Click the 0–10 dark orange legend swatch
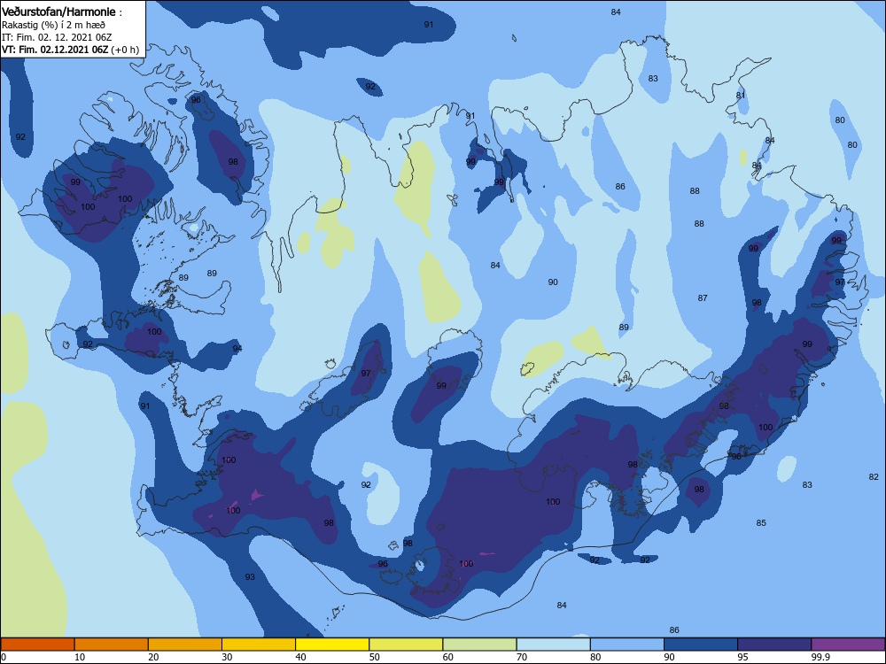886x664 pixels. pyautogui.click(x=37, y=645)
